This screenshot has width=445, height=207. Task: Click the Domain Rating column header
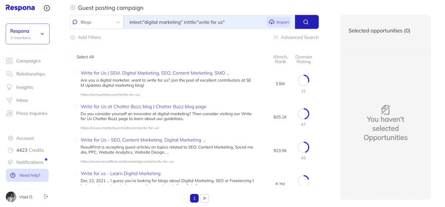pyautogui.click(x=303, y=59)
